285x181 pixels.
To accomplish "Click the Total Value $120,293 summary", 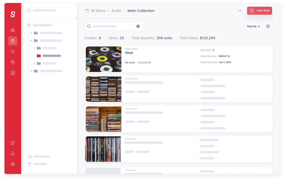I will click(x=197, y=38).
